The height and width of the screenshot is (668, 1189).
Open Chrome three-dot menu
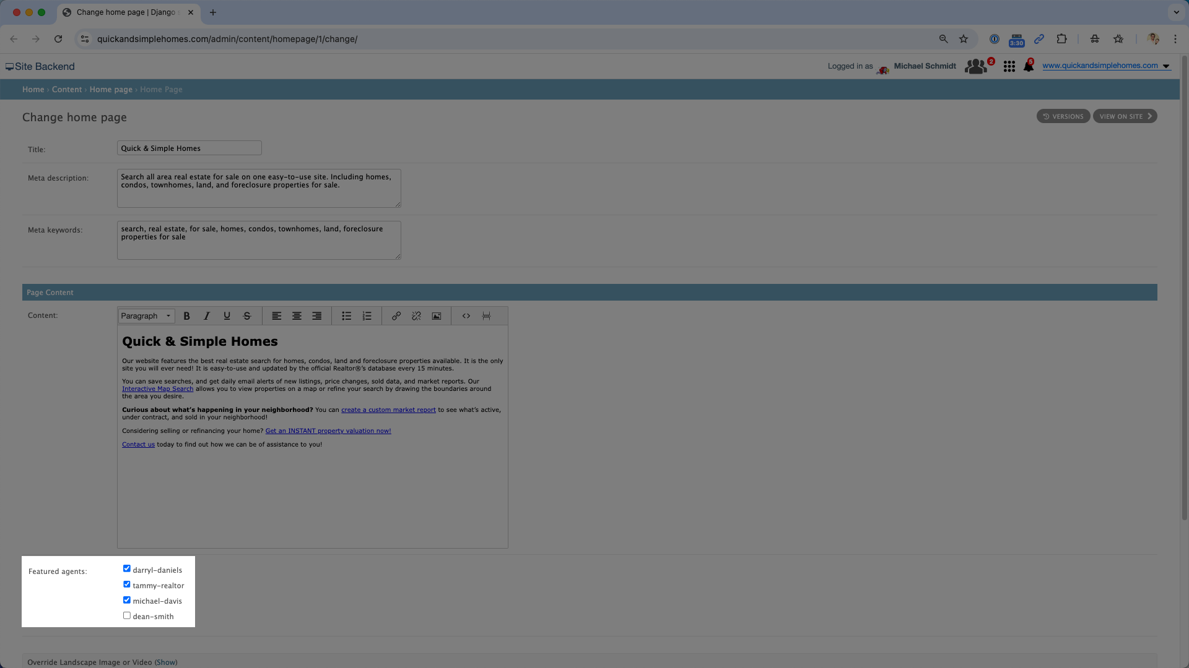point(1175,39)
